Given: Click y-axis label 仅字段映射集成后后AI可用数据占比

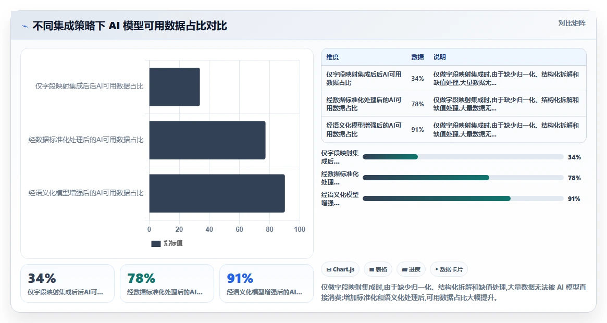Looking at the screenshot, I should [90, 86].
